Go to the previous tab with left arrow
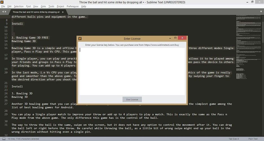This screenshot has width=264, height=141. 3,12
